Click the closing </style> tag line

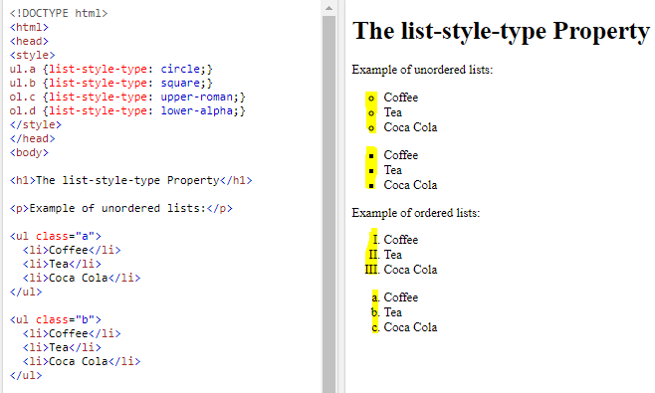click(x=36, y=124)
